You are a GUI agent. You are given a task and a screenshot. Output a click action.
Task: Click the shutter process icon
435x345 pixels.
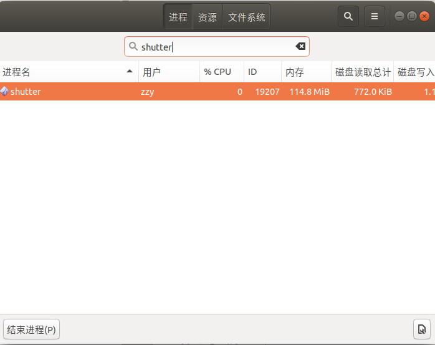click(4, 91)
